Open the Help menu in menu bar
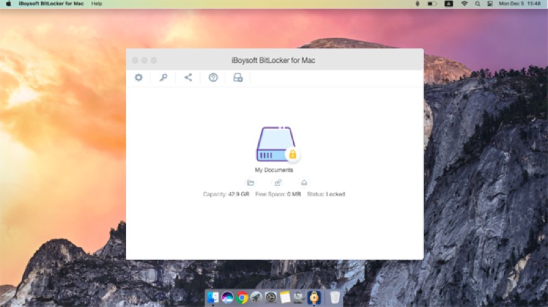The height and width of the screenshot is (307, 548). pos(97,3)
